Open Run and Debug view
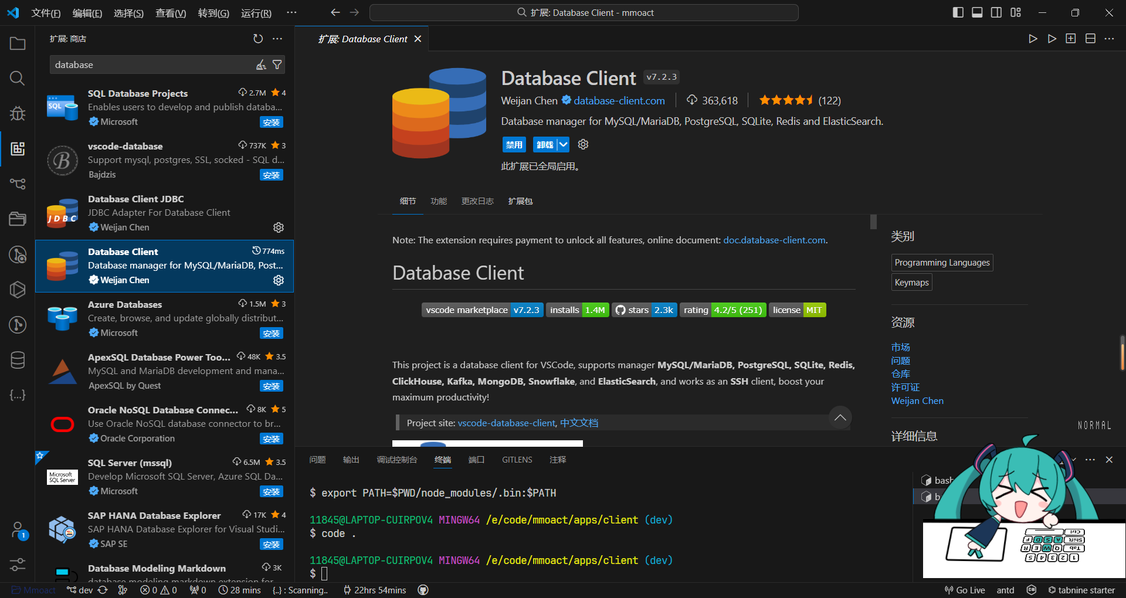 coord(18,113)
